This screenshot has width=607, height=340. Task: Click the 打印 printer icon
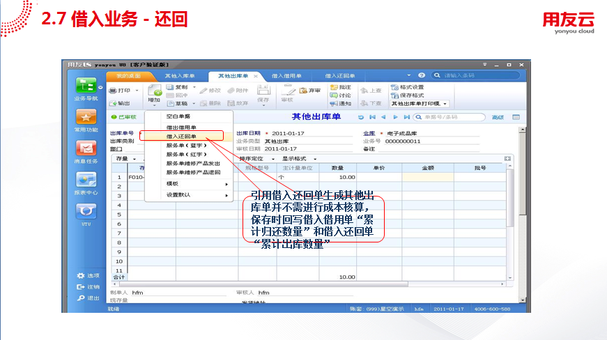[113, 91]
